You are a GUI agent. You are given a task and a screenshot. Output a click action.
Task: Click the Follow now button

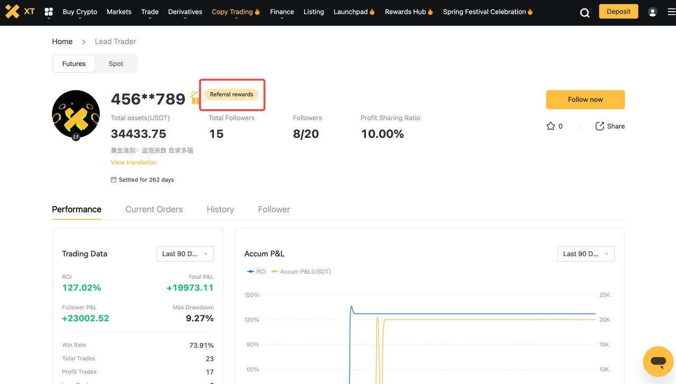point(585,100)
